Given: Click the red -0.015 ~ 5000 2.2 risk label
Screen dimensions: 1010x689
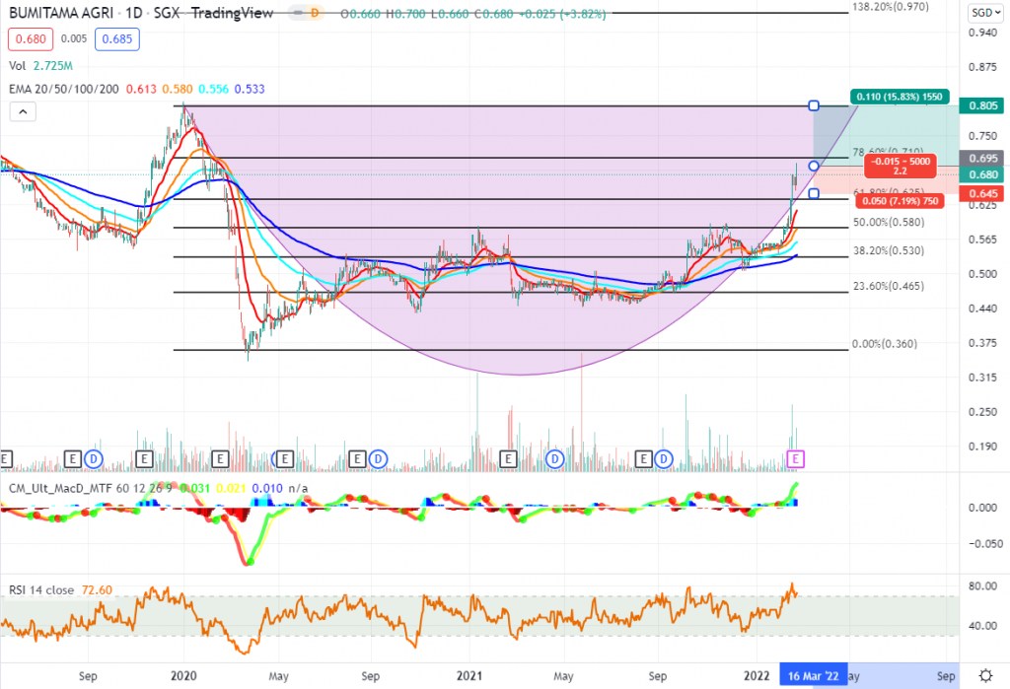Looking at the screenshot, I should coord(900,167).
